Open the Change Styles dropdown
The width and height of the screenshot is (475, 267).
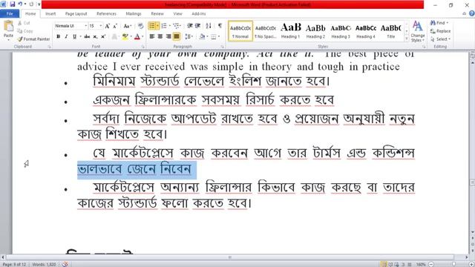(x=418, y=31)
